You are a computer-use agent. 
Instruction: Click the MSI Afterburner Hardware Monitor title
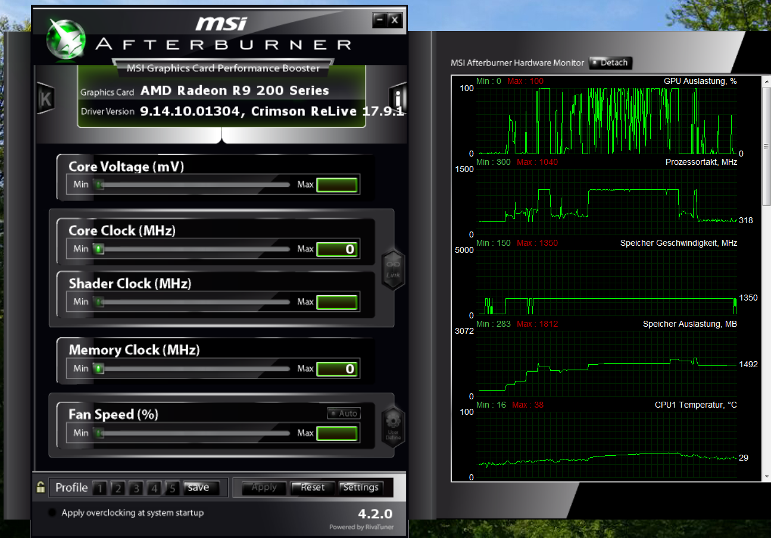click(518, 62)
